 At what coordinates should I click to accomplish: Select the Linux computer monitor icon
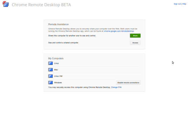point(51,63)
